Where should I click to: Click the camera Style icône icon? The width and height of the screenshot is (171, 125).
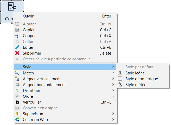tap(120, 73)
